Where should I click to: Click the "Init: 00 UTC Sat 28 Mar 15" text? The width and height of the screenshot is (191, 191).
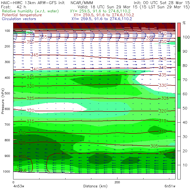pyautogui.click(x=162, y=3)
